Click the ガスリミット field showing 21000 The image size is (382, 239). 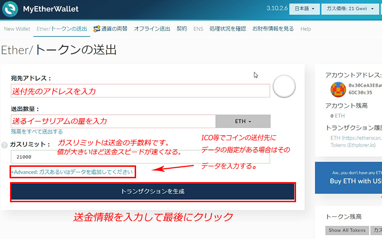coord(140,157)
